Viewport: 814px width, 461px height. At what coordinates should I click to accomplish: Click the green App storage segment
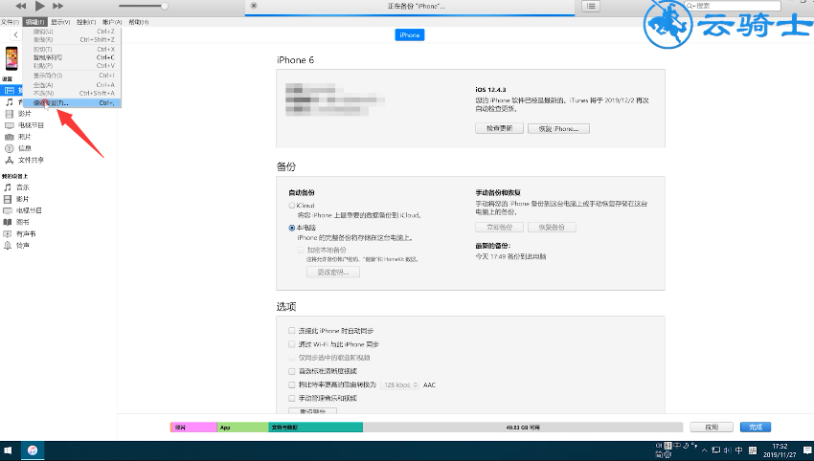pyautogui.click(x=242, y=428)
